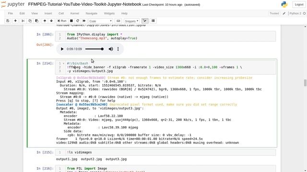Move selected cell up arrow
The image size is (307, 172).
click(45, 21)
